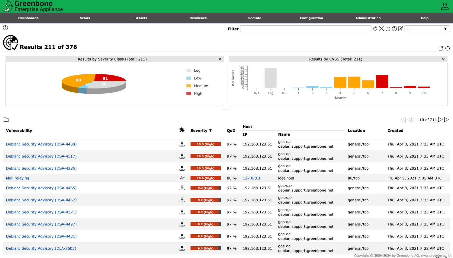
Task: Export the results list via the export icon
Action: coord(441,48)
